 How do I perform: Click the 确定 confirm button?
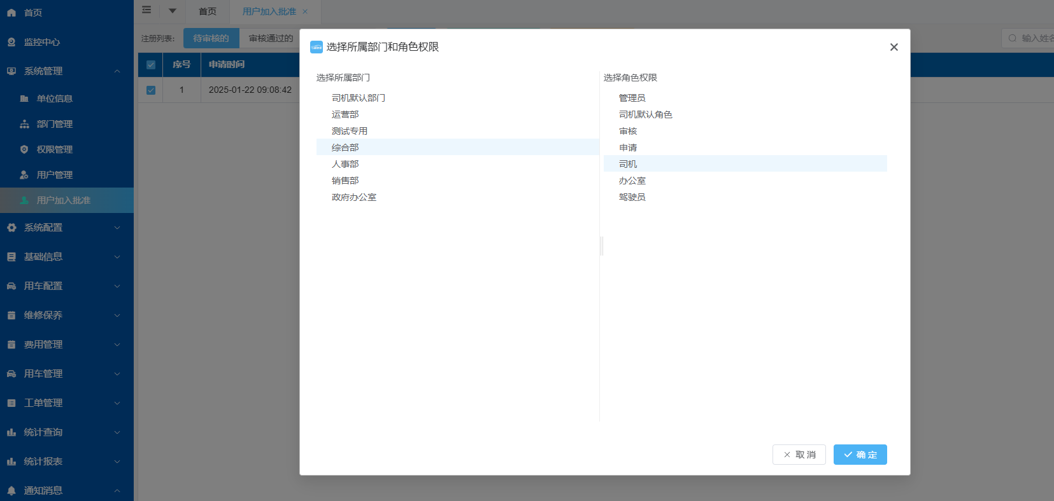pyautogui.click(x=860, y=455)
